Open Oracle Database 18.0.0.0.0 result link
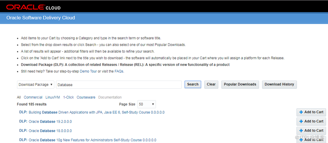The width and height of the screenshot is (328, 143). click(50, 131)
